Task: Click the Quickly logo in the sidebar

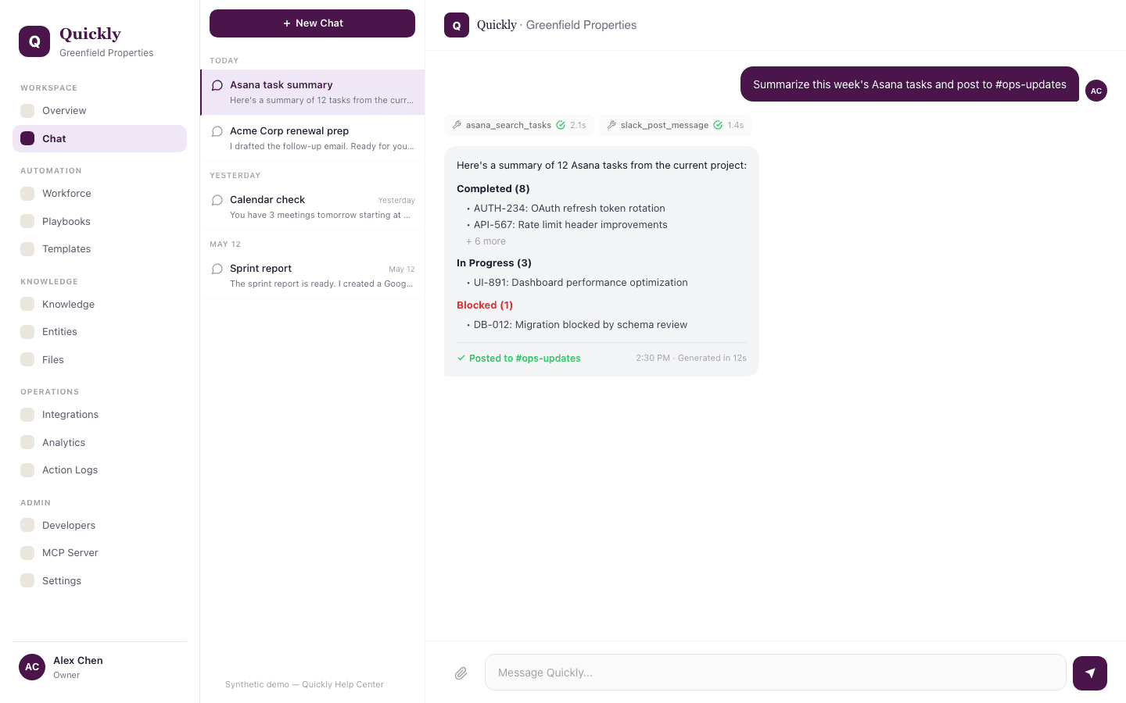Action: [x=34, y=41]
